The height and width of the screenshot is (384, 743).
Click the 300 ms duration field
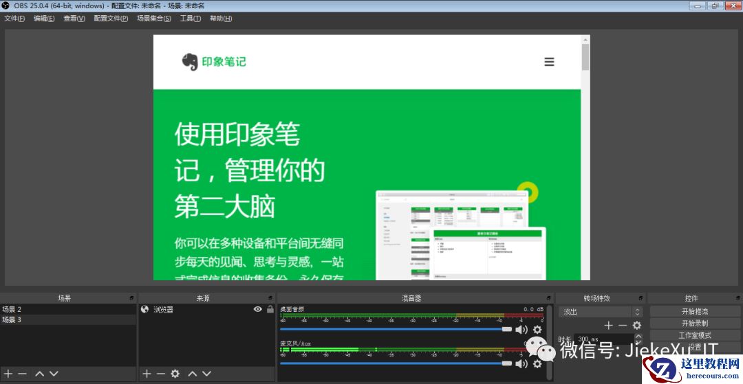tap(604, 339)
